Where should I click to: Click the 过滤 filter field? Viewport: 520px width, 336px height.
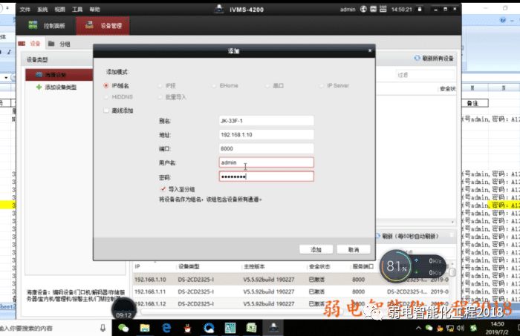(x=425, y=75)
